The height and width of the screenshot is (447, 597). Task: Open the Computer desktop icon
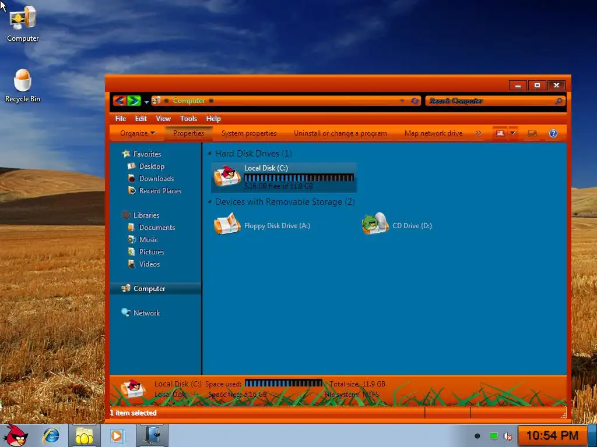point(23,23)
